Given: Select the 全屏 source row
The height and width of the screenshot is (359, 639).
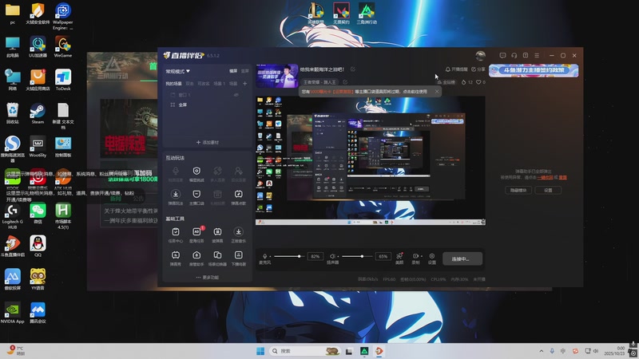Looking at the screenshot, I should pos(207,105).
